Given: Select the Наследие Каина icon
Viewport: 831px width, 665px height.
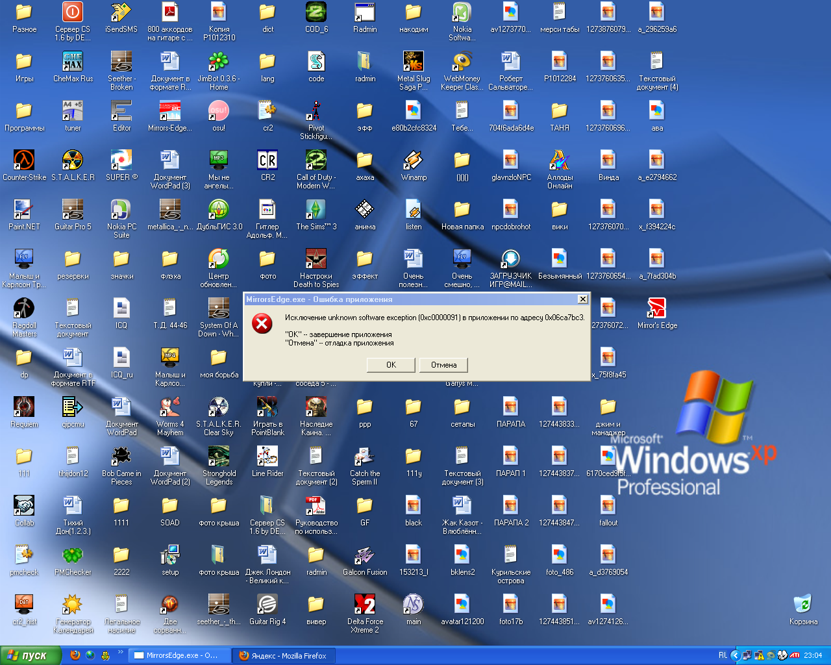Looking at the screenshot, I should pos(316,416).
